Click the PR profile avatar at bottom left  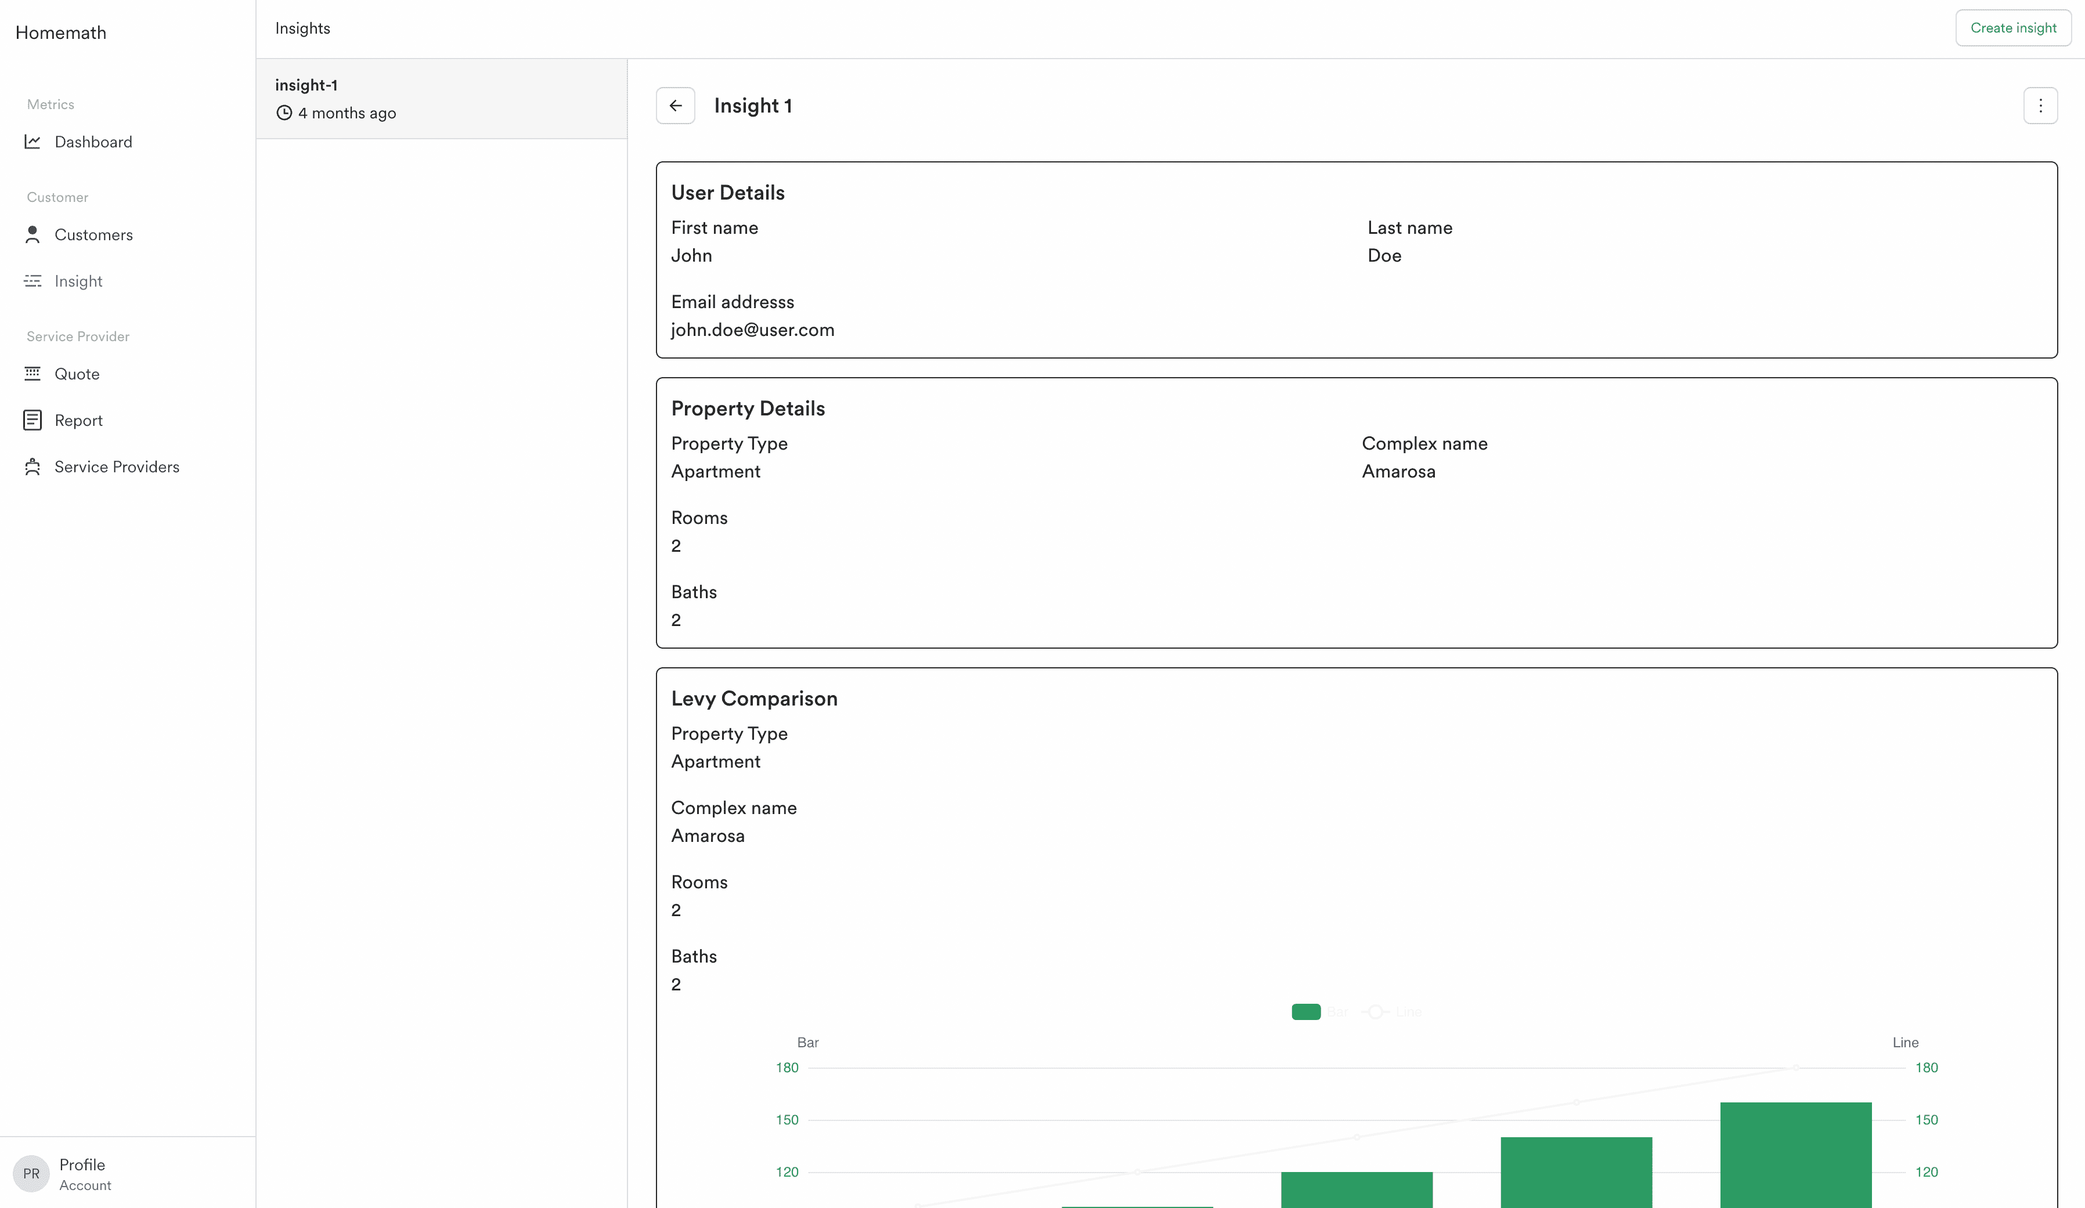31,1173
